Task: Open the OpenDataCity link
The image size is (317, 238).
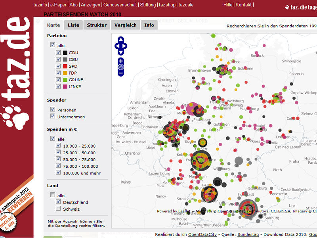Action: [202, 234]
